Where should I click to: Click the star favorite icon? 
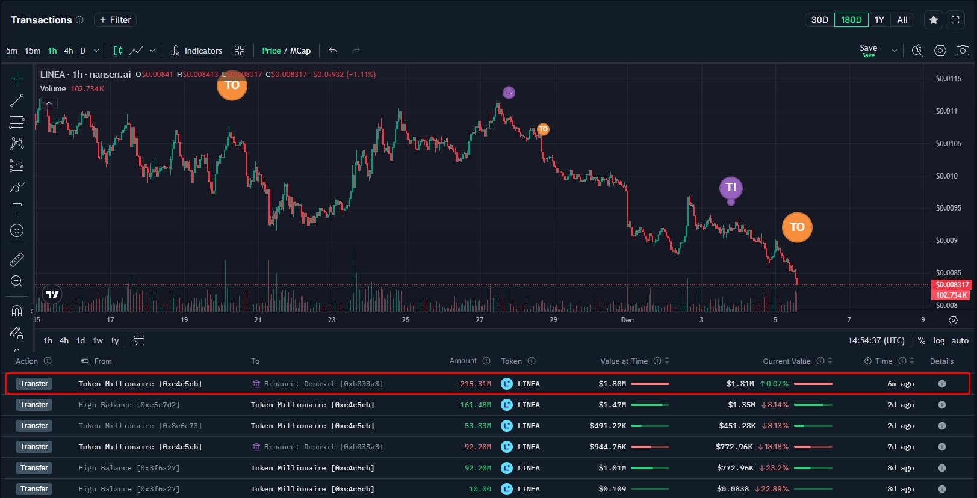pyautogui.click(x=933, y=20)
